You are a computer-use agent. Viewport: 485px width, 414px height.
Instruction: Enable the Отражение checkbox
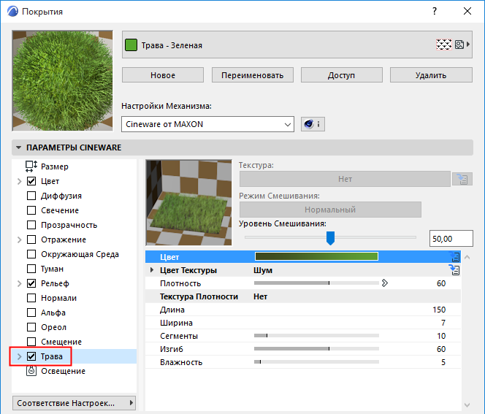click(x=31, y=239)
